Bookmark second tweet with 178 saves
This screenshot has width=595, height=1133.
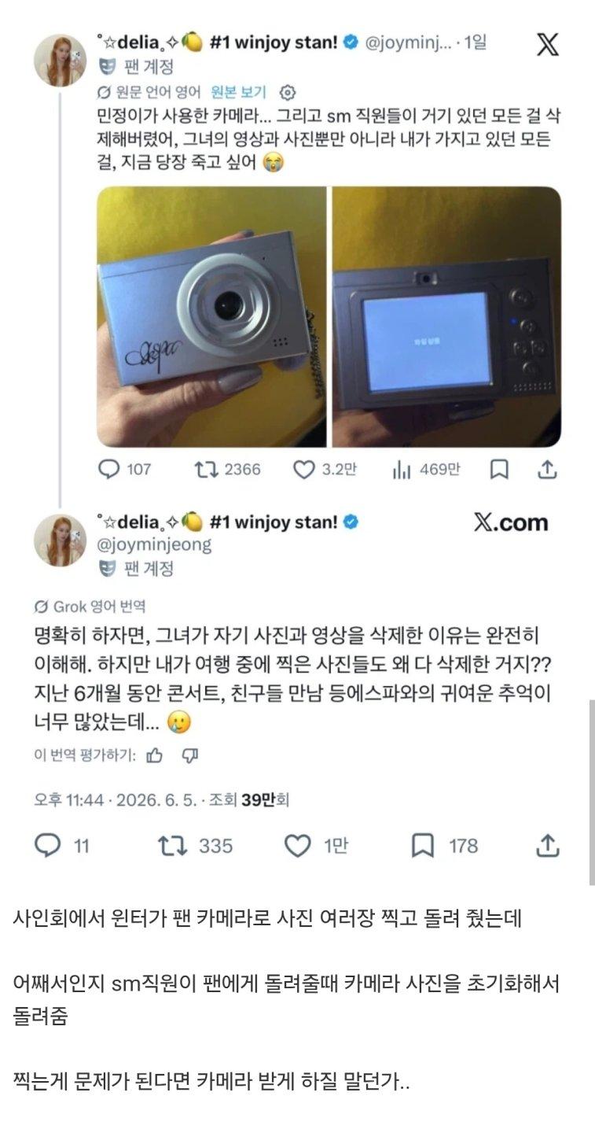point(422,846)
